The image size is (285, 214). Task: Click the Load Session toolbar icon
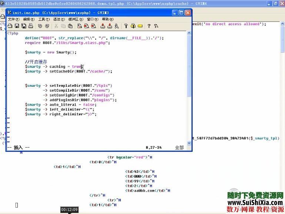[103, 26]
